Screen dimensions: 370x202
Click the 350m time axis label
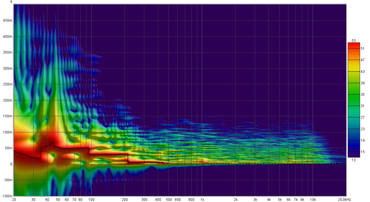point(8,53)
